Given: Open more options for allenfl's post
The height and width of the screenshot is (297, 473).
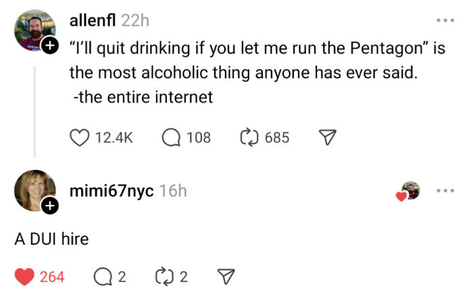Looking at the screenshot, I should (x=444, y=21).
